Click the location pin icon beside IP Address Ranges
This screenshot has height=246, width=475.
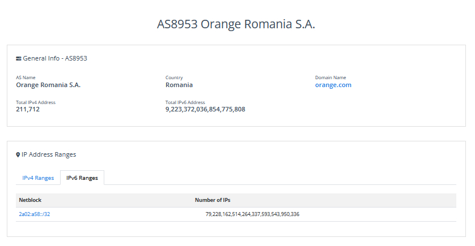pyautogui.click(x=18, y=155)
